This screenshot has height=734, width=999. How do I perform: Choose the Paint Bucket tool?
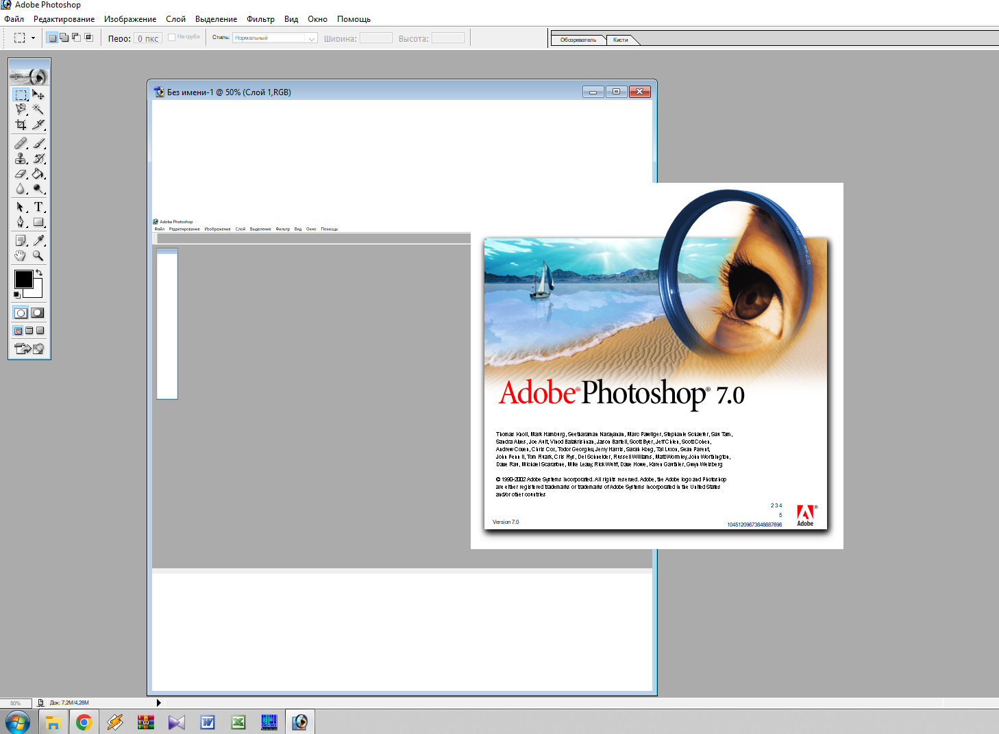[x=38, y=174]
